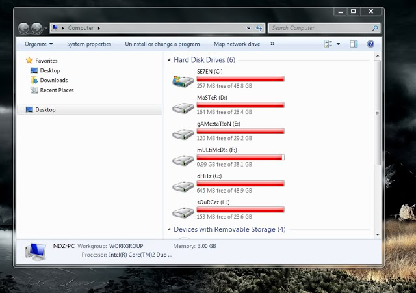The height and width of the screenshot is (293, 416).
Task: Click the NDZ-PC computer name
Action: [64, 246]
